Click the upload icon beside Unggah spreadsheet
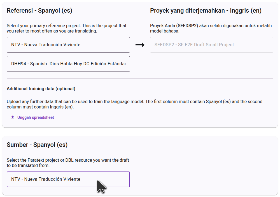The height and width of the screenshot is (197, 280). pyautogui.click(x=13, y=117)
